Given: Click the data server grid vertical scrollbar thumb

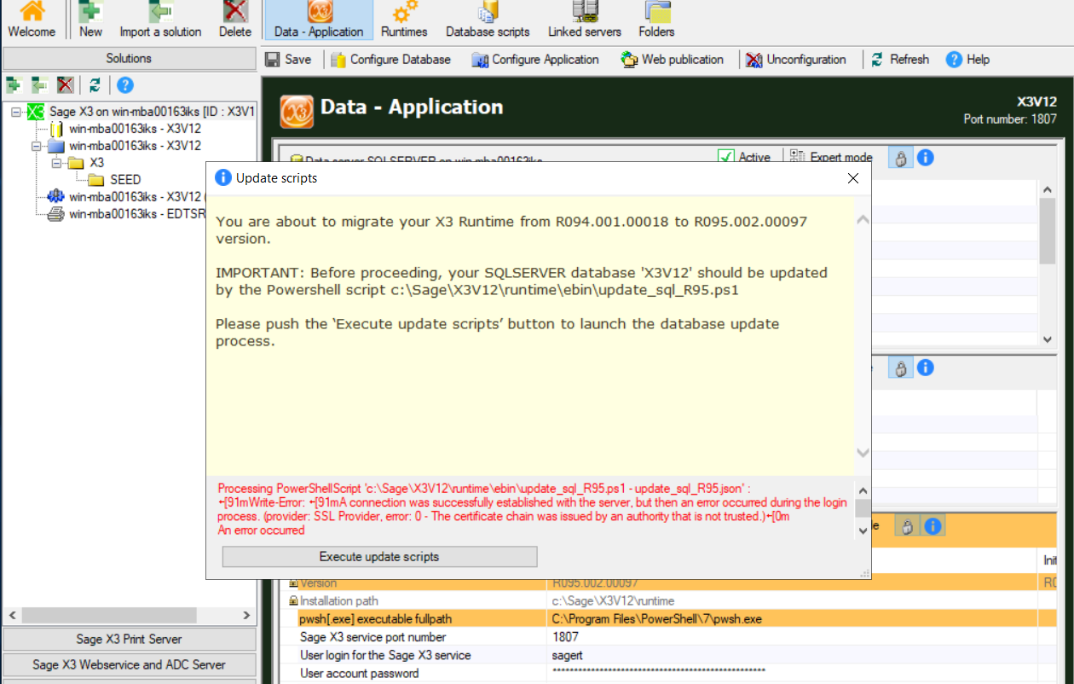Looking at the screenshot, I should (1048, 232).
